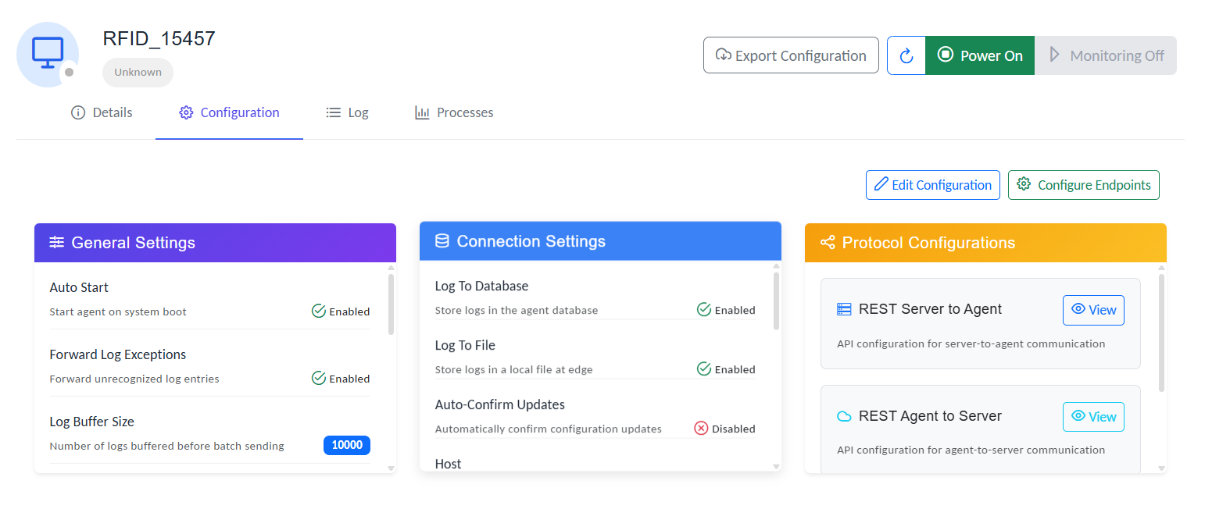This screenshot has height=509, width=1205.
Task: Click the Protocol Configurations share icon
Action: pos(828,243)
